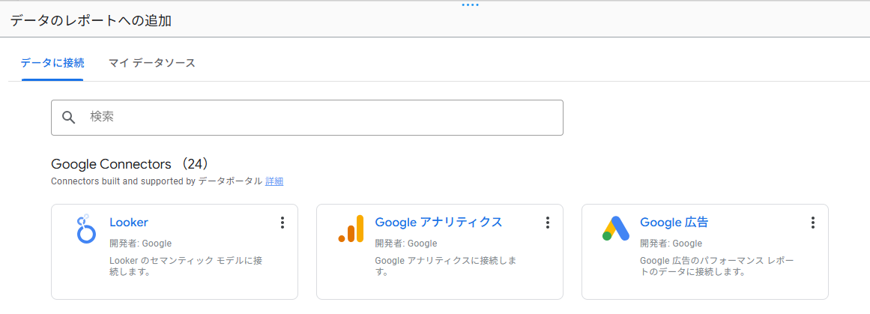The width and height of the screenshot is (870, 314).
Task: Click the Looker description text
Action: (x=186, y=266)
